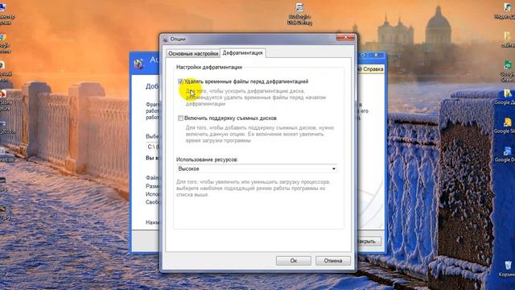Toggle 'Удалять временные файлы перед дефрагментацией' checkbox
This screenshot has width=515, height=290.
180,81
